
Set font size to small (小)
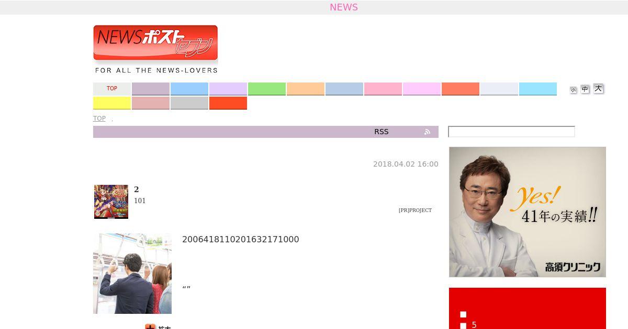click(x=573, y=90)
